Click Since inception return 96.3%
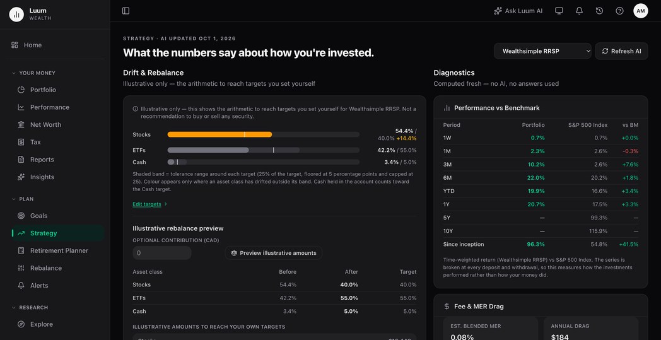 click(x=535, y=244)
